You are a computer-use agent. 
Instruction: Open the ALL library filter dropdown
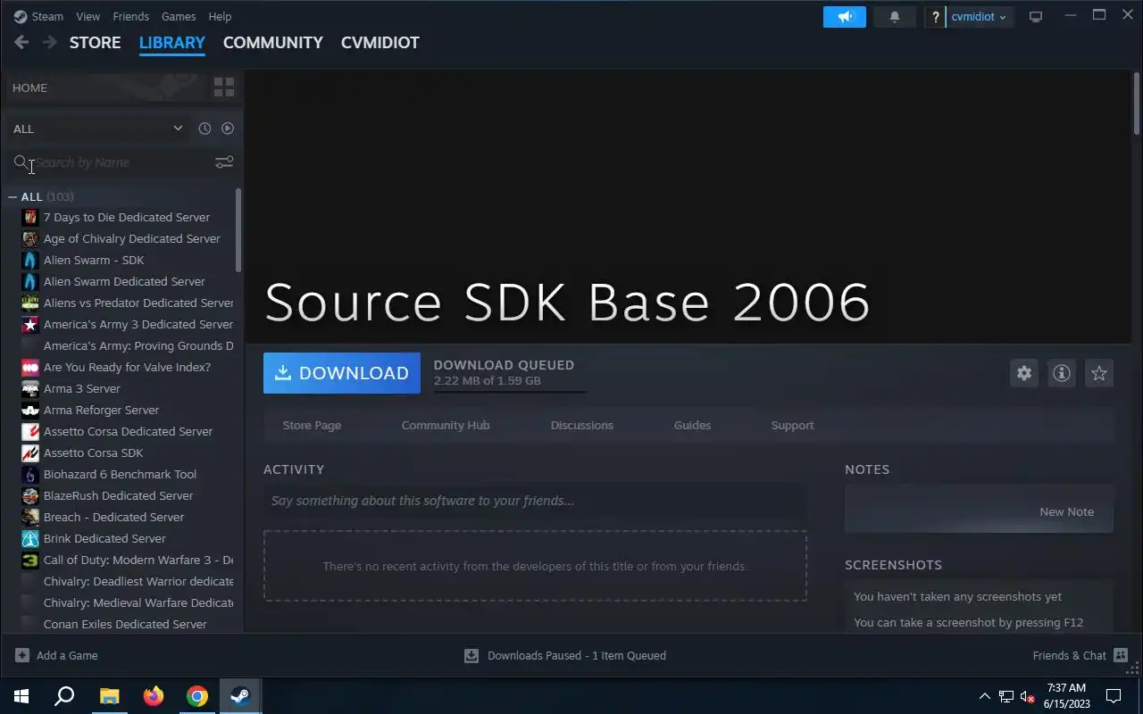(97, 129)
